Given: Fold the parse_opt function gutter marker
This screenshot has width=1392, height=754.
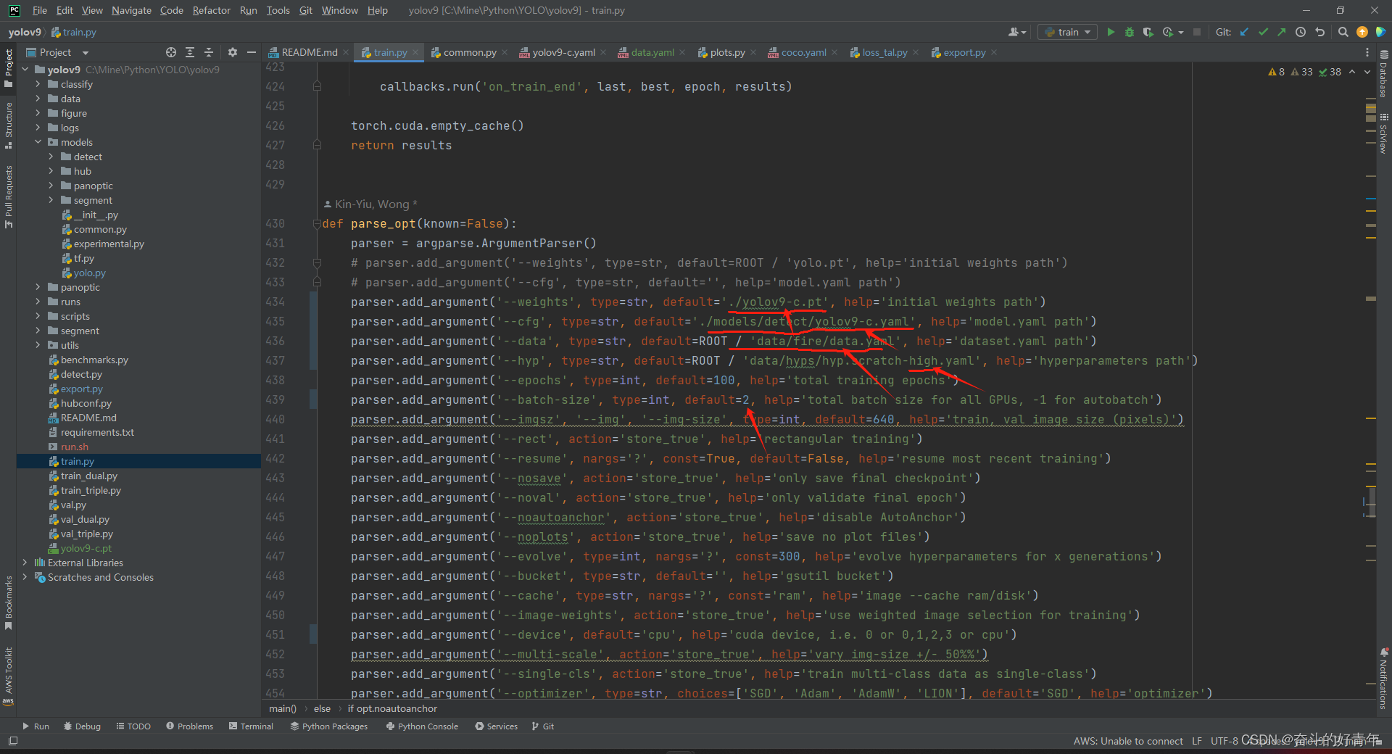Looking at the screenshot, I should [x=317, y=223].
